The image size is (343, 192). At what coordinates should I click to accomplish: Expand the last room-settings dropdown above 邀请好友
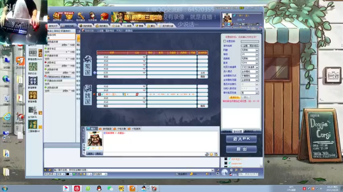pyautogui.click(x=250, y=93)
